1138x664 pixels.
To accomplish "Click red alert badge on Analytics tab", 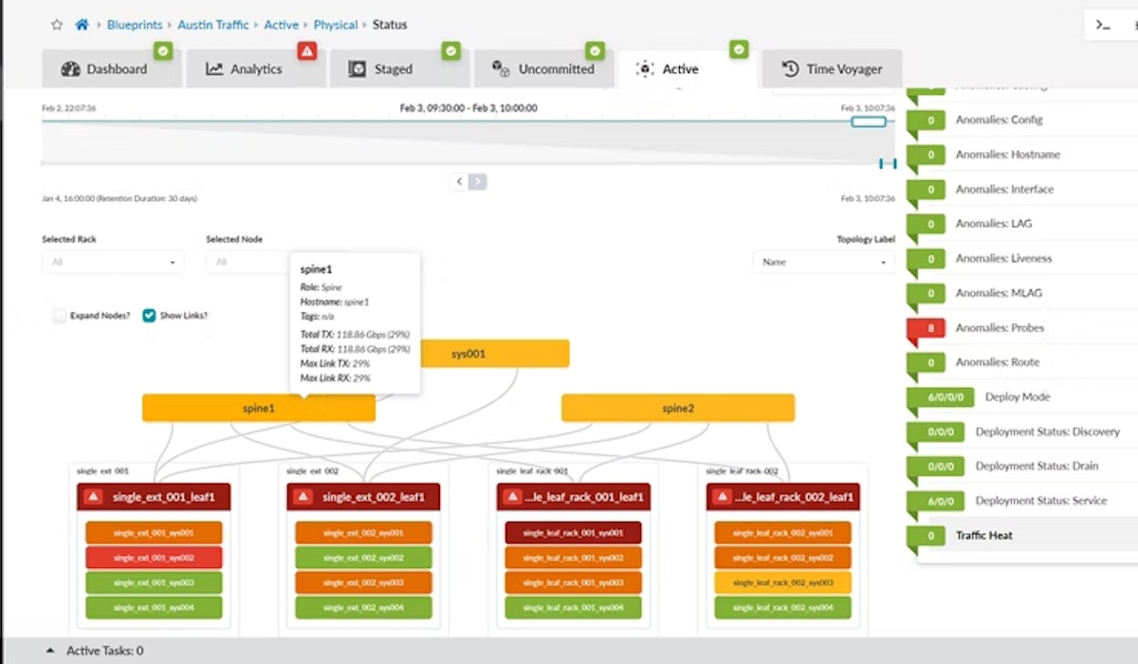I will pos(306,51).
